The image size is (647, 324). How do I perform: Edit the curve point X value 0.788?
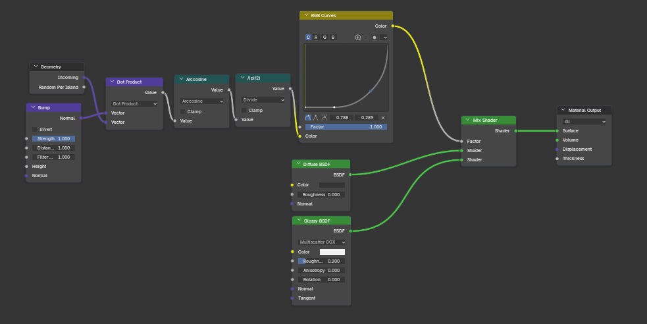point(342,118)
